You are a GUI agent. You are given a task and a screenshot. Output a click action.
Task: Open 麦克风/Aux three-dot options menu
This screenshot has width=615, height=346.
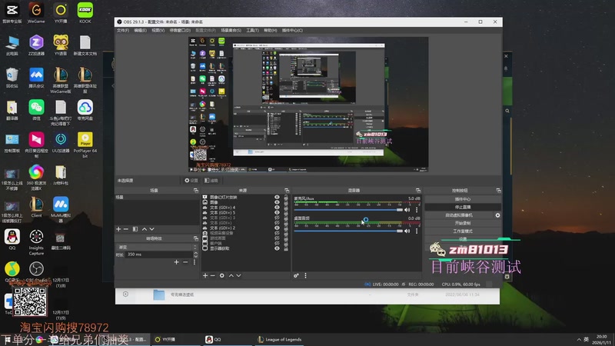pos(417,210)
